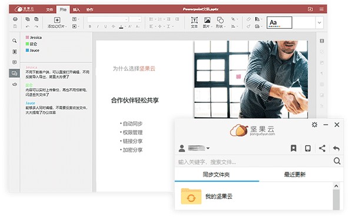Click the add slide plus icon
The width and height of the screenshot is (353, 223).
(x=57, y=20)
